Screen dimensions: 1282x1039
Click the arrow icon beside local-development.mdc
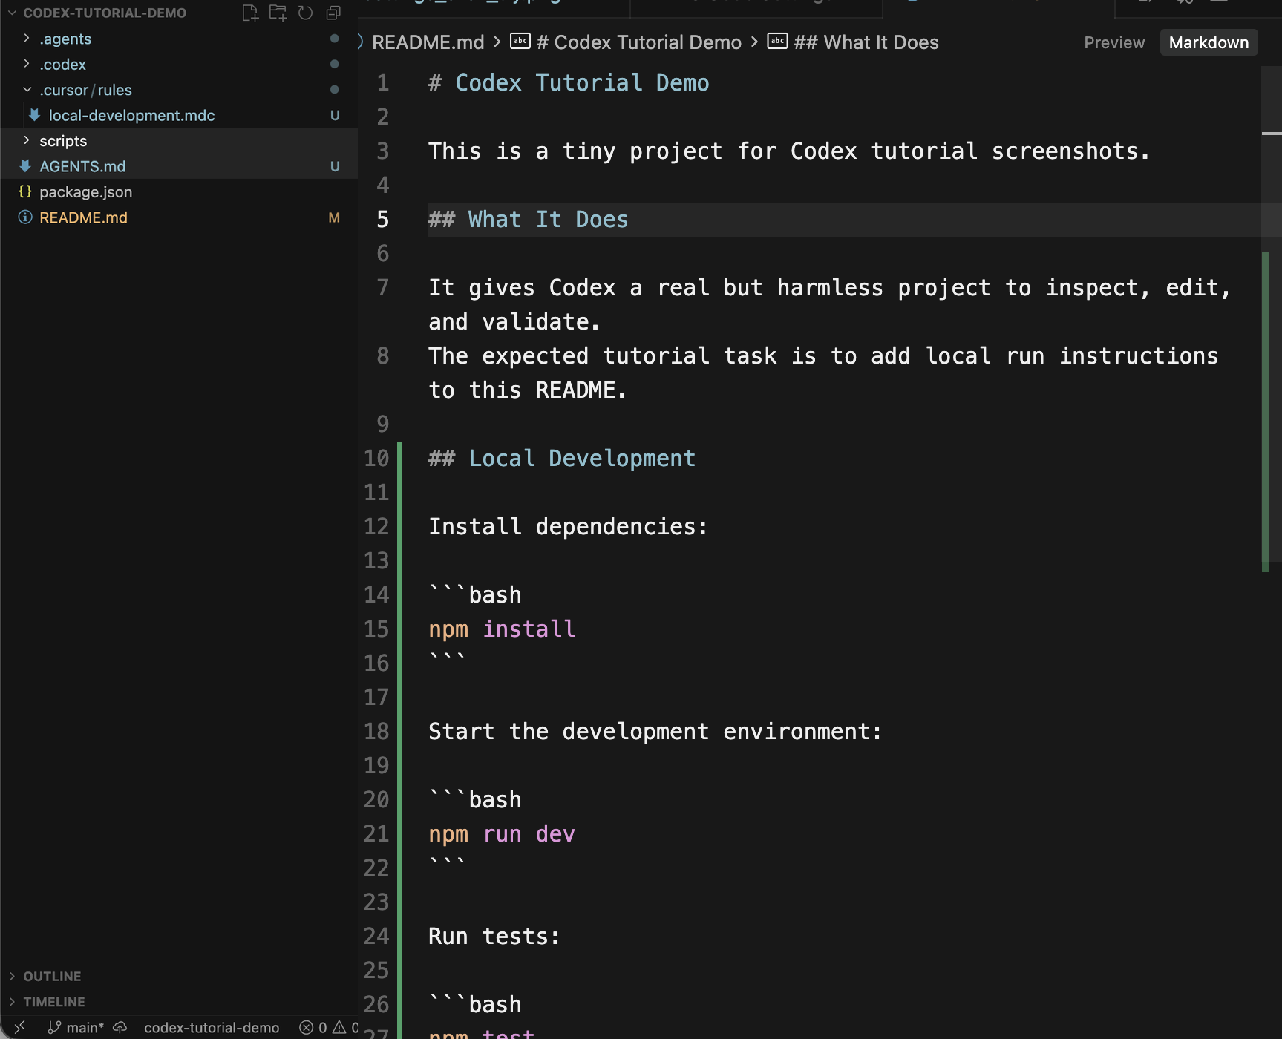click(x=34, y=114)
